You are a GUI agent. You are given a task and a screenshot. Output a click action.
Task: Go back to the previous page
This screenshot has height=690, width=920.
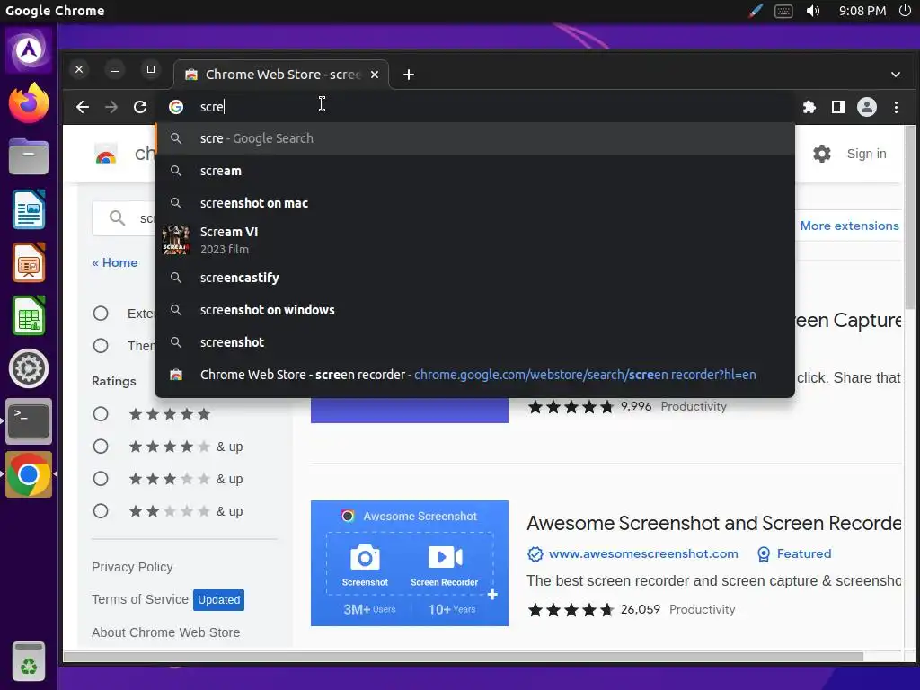[83, 107]
